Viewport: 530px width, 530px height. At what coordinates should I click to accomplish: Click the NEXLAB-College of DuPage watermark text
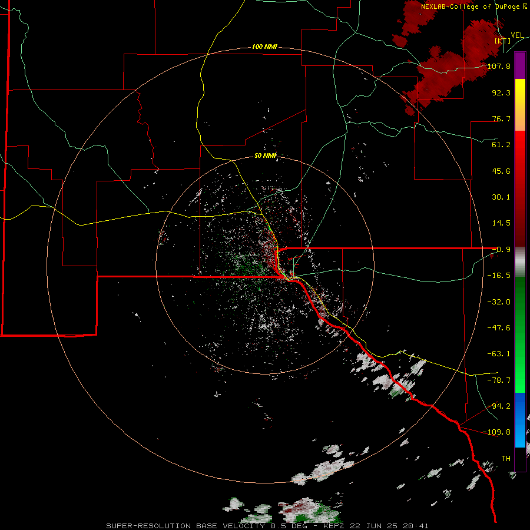click(x=473, y=6)
